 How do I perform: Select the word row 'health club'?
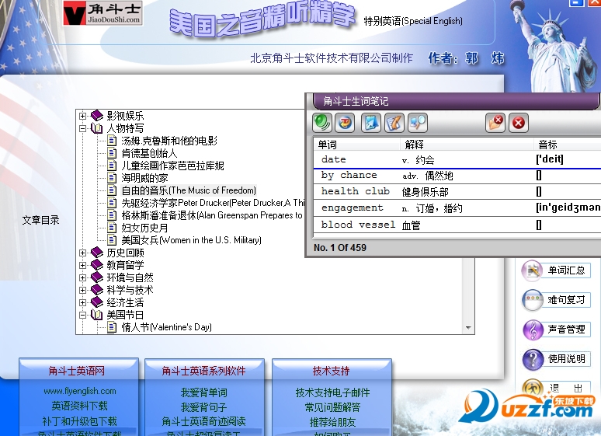point(457,191)
